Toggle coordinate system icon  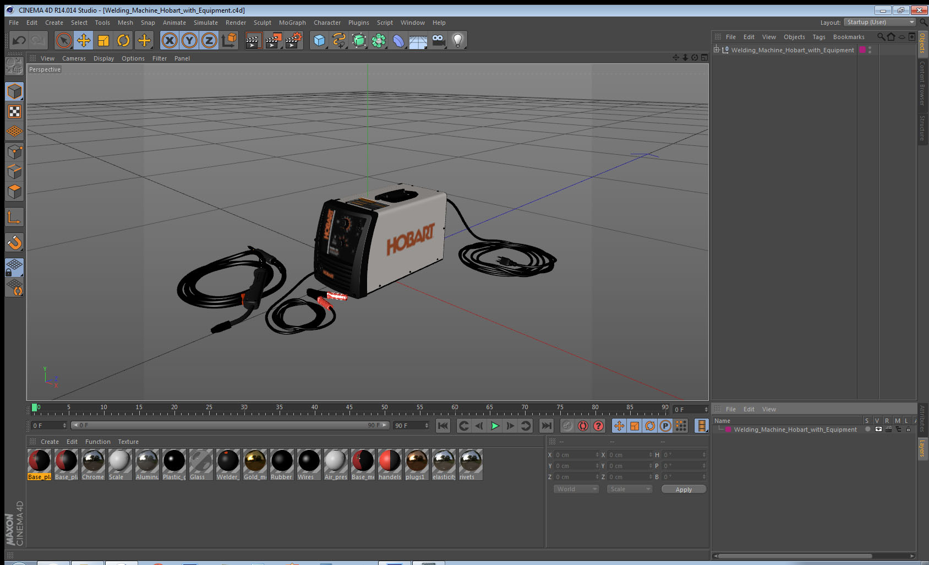click(229, 40)
